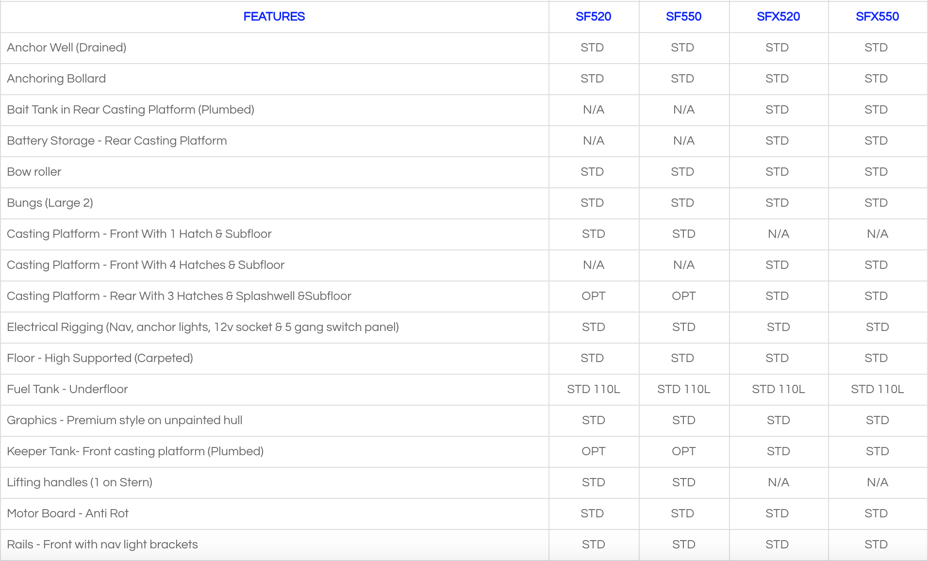Select Graphics - Premium style on unpainted hull
The image size is (928, 561).
(x=125, y=420)
